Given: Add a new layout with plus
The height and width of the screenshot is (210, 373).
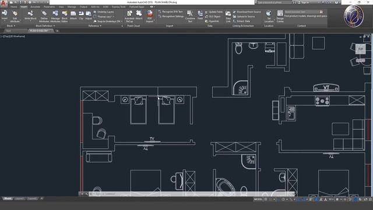Looking at the screenshot, I should pos(41,198).
